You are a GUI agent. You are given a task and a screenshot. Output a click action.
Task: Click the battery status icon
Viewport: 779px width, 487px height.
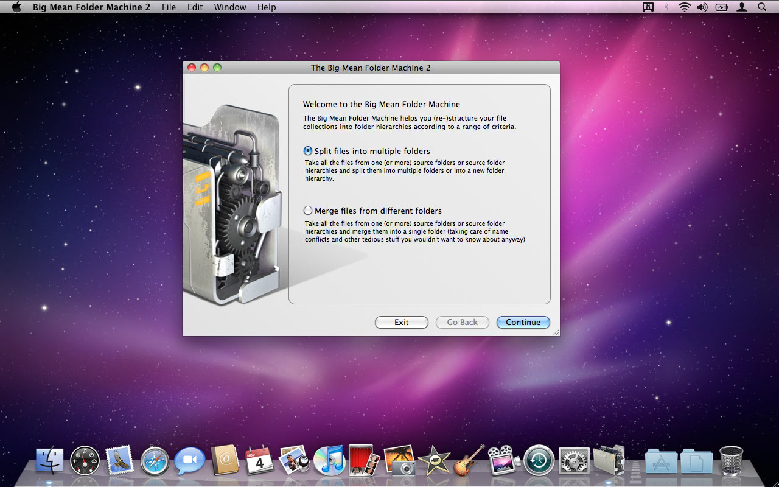click(x=722, y=7)
